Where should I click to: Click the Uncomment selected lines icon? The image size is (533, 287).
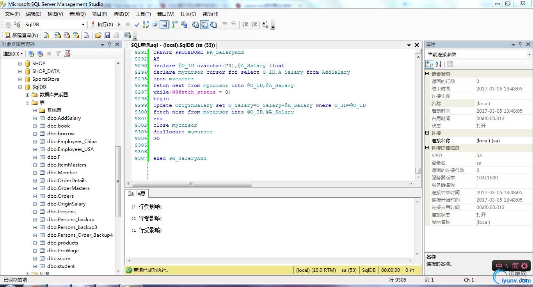(x=233, y=24)
